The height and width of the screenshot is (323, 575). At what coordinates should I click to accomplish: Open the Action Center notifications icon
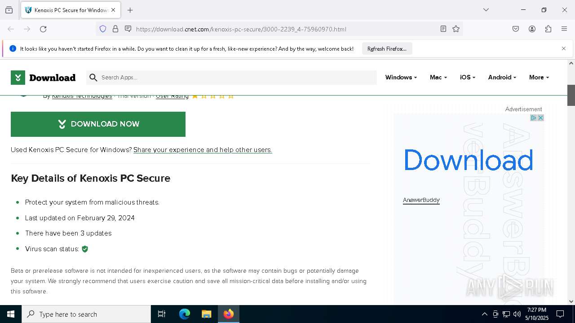point(560,314)
